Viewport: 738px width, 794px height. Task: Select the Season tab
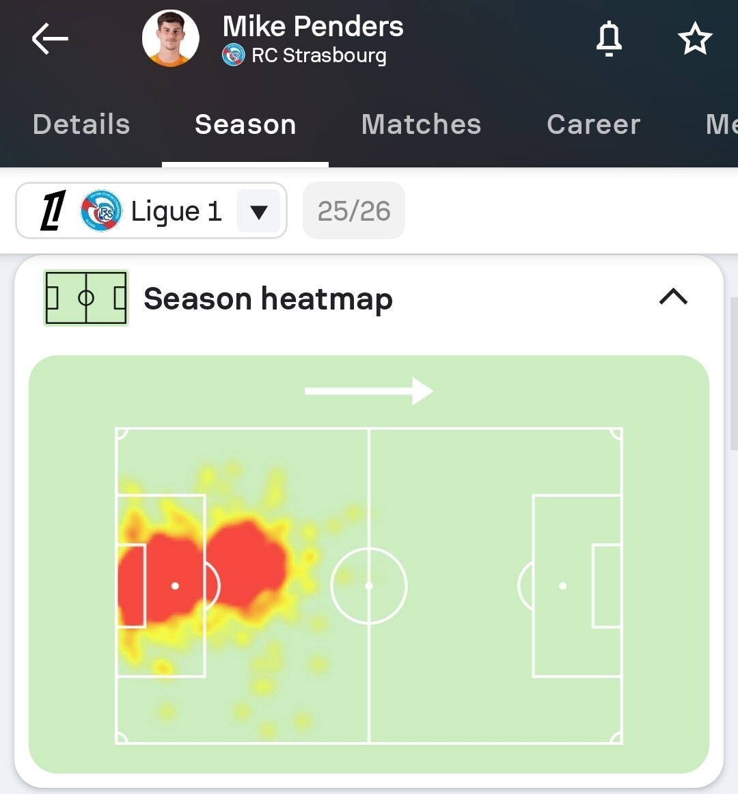tap(245, 124)
